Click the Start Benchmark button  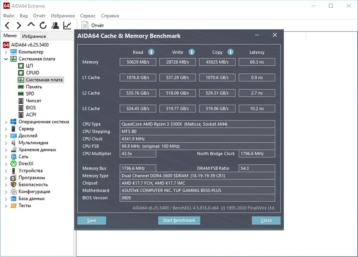(179, 220)
